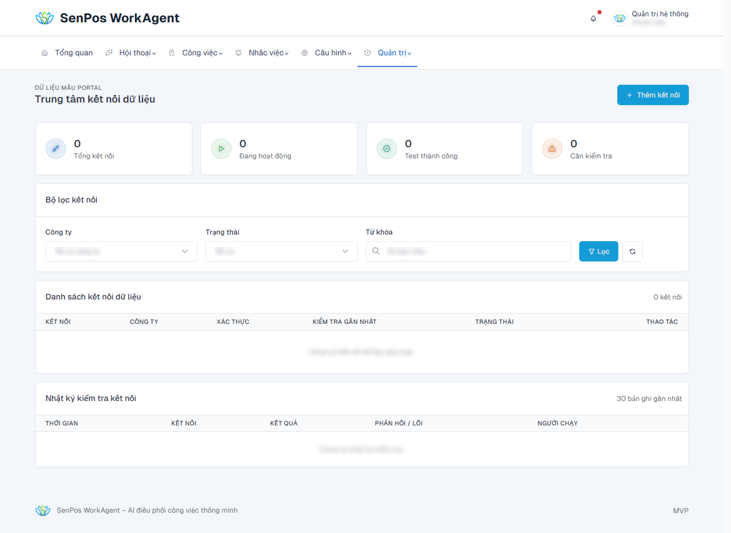Click the Đang hoạt động play icon
This screenshot has height=533, width=731.
221,149
